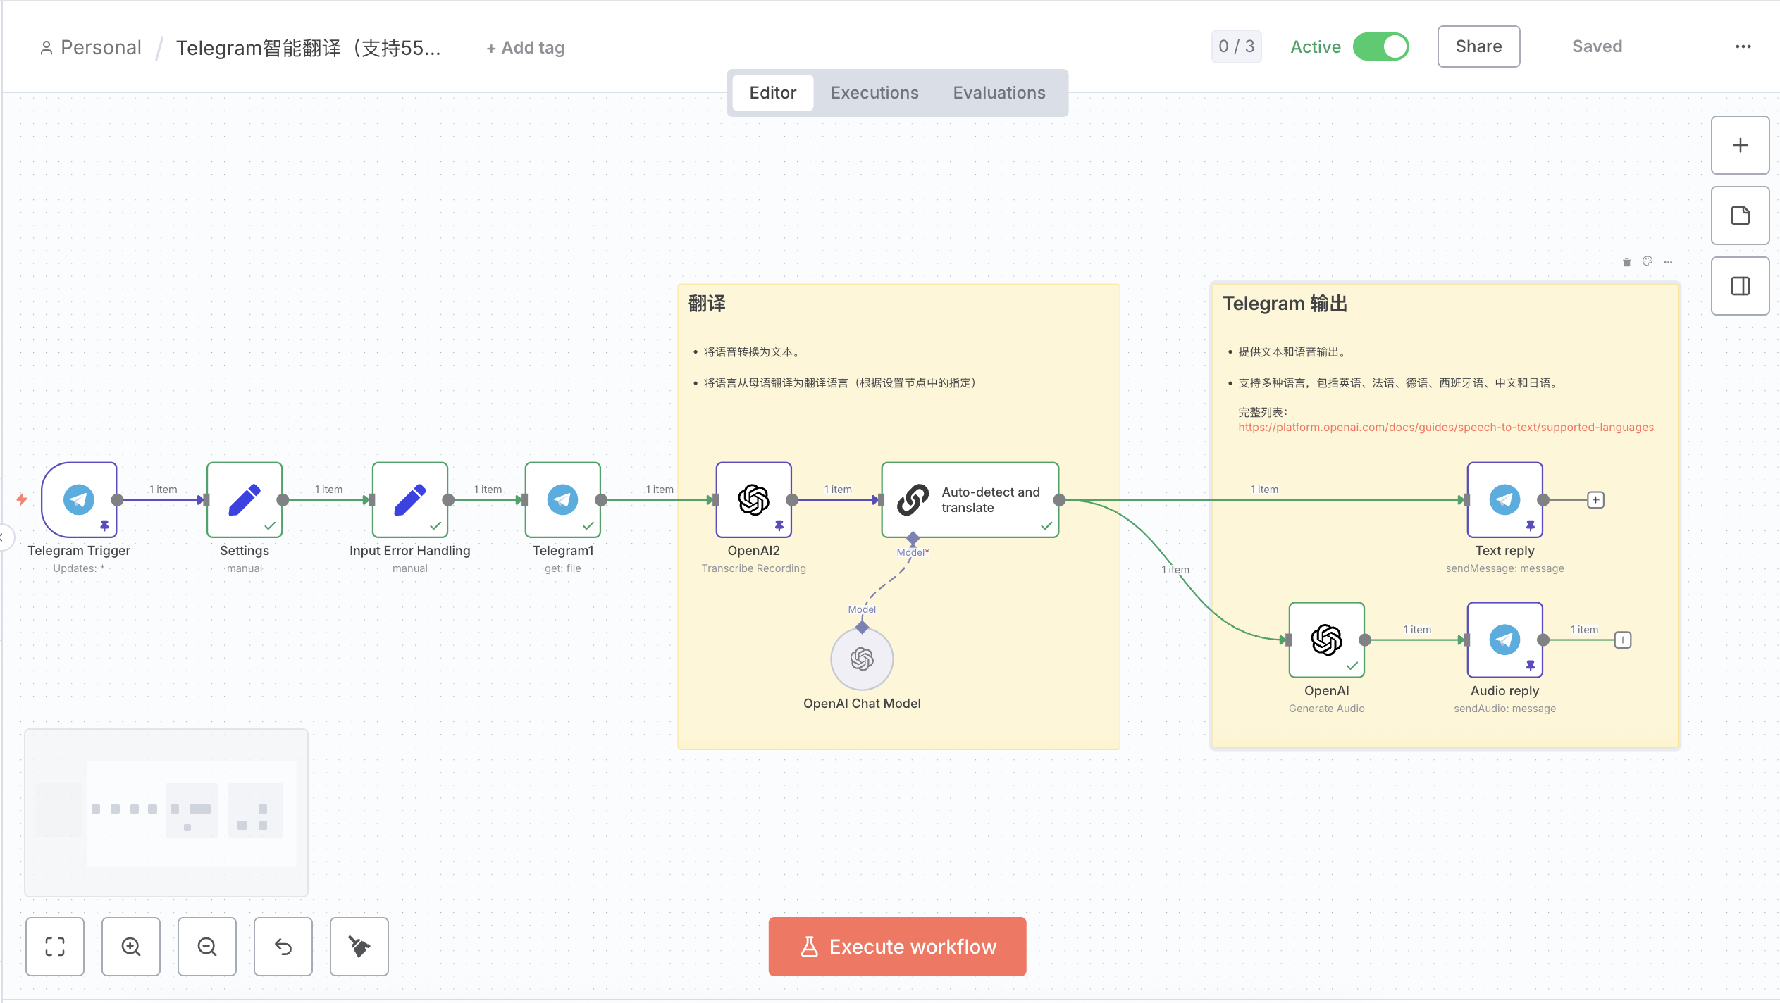Delete the Telegram 输出 sticky note
Screen dimensions: 1780x1003
1626,262
